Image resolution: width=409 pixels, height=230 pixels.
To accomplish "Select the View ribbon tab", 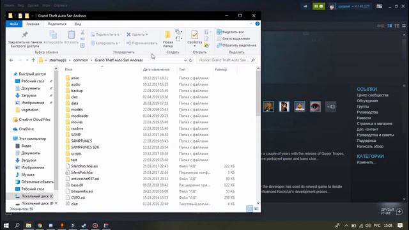I will 78,24.
